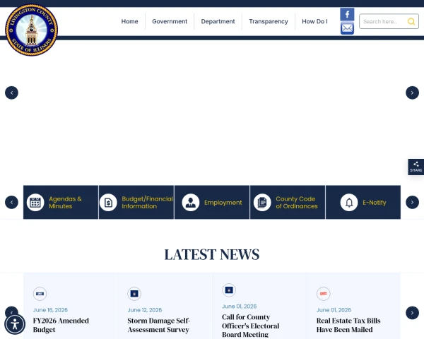Click the June 12, 2026 date text
This screenshot has height=339, width=424.
pos(145,310)
